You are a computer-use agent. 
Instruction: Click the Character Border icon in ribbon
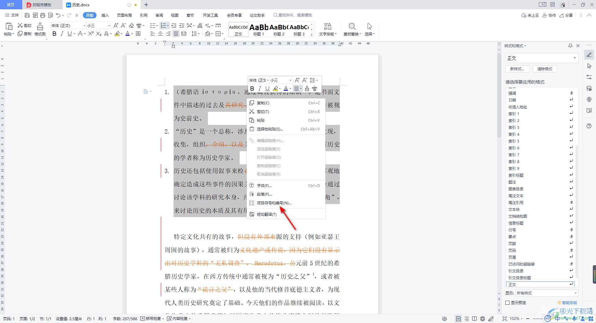tap(138, 34)
